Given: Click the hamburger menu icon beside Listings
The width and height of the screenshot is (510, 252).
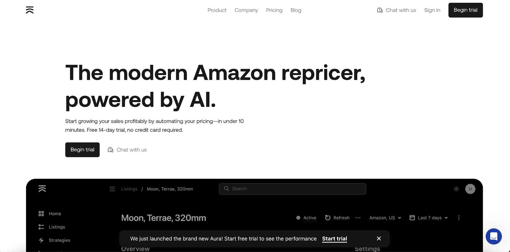Looking at the screenshot, I should point(112,189).
